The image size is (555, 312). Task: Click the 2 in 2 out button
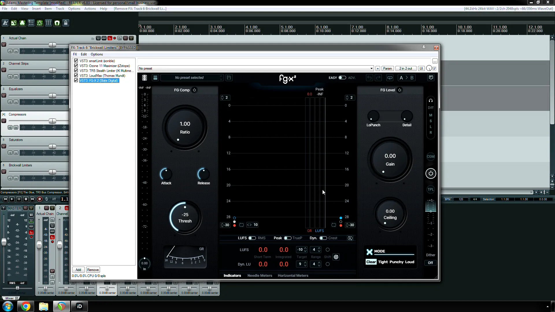[x=406, y=68]
